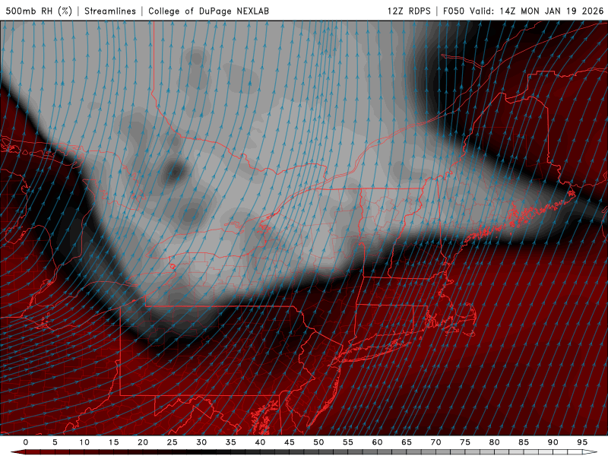Click the 75 label on the color scale

tap(465, 442)
